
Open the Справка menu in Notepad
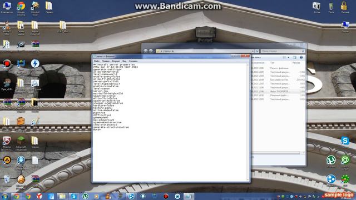click(x=133, y=61)
